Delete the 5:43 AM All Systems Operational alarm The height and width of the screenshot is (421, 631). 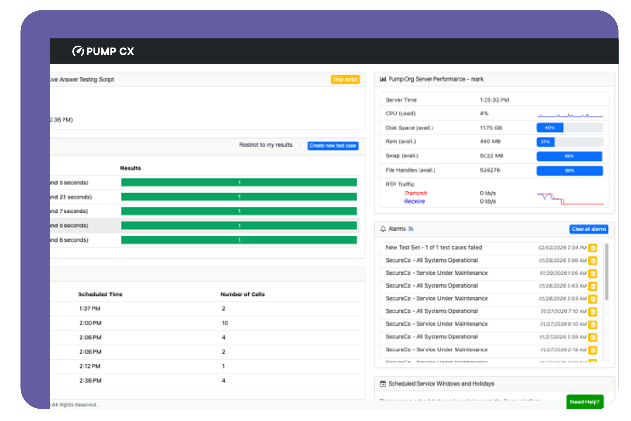tap(593, 286)
